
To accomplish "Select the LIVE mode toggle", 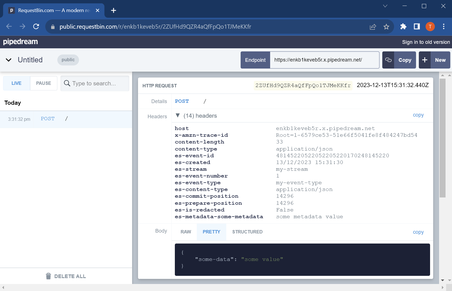I will click(17, 83).
